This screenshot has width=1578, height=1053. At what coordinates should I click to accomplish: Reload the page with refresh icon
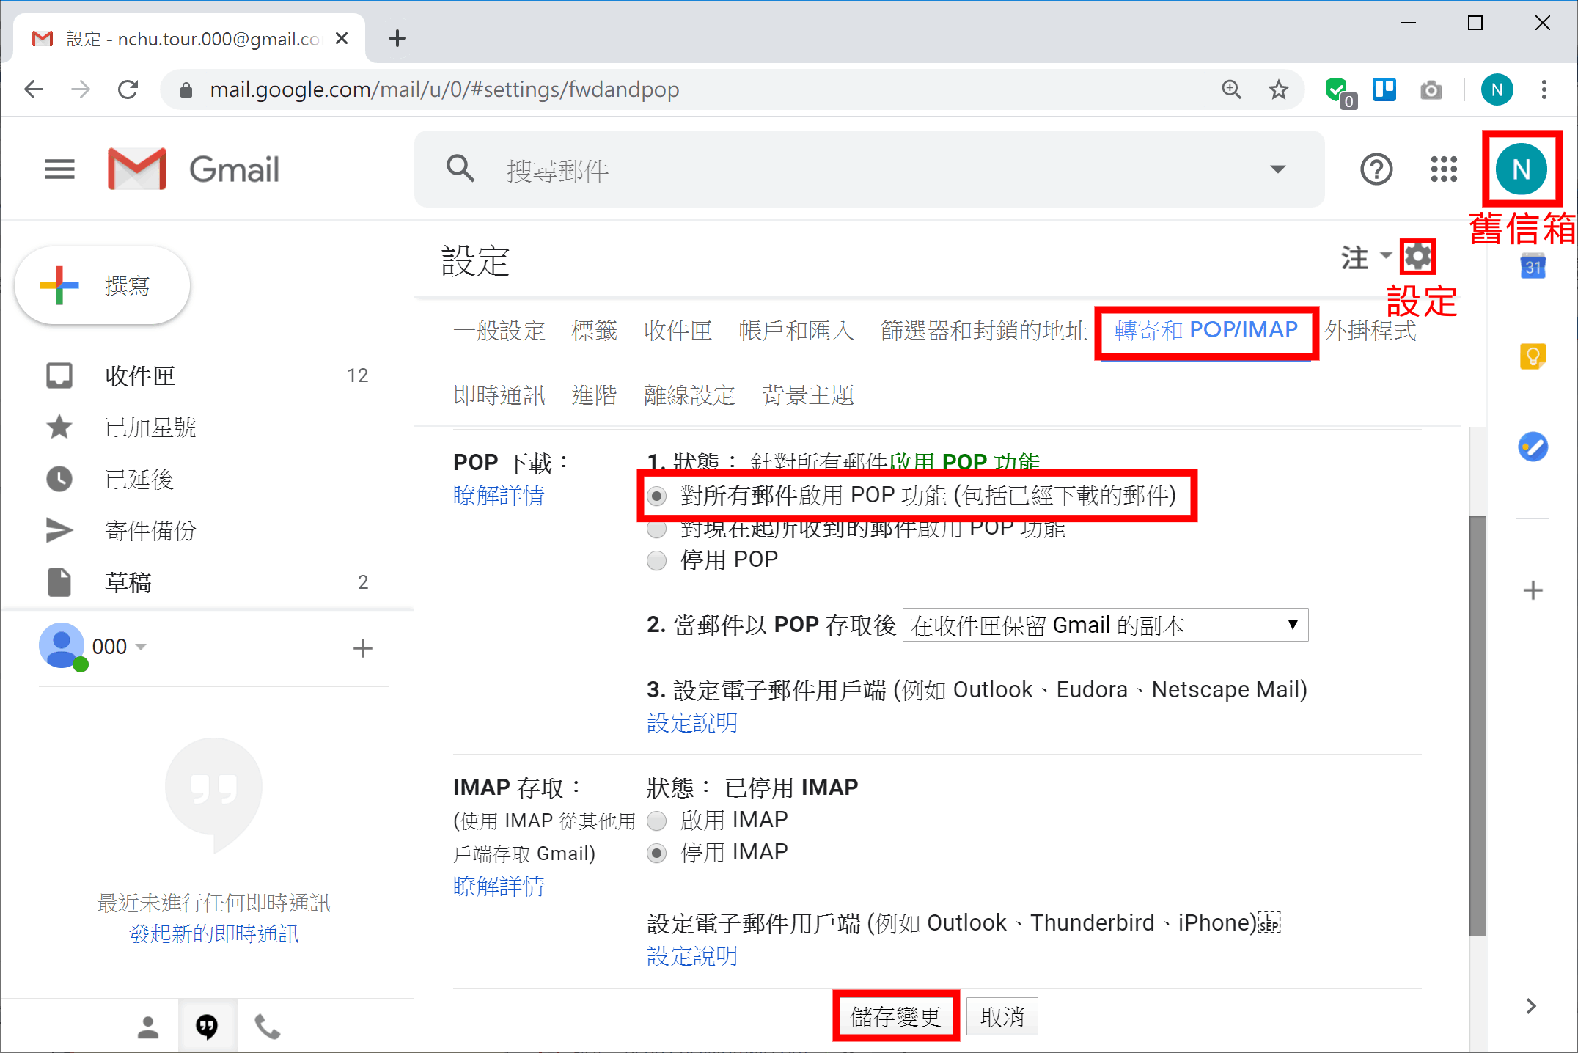[x=128, y=89]
